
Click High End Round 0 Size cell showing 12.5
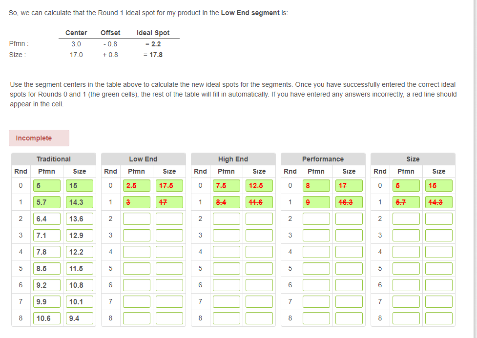(x=259, y=185)
